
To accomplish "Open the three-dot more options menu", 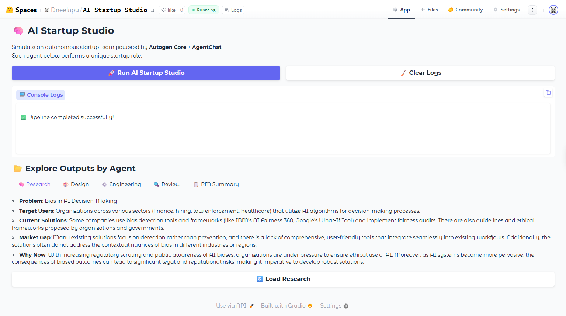I will click(532, 10).
